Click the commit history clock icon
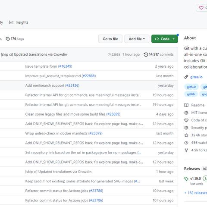The width and height of the screenshot is (207, 207). (146, 55)
